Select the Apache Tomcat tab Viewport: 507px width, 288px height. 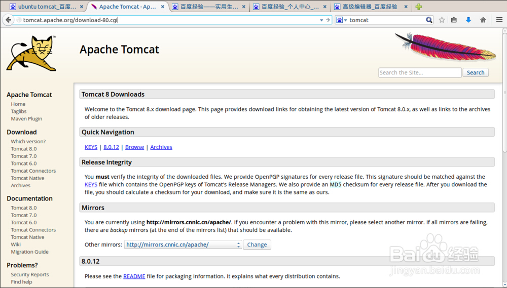(x=127, y=7)
